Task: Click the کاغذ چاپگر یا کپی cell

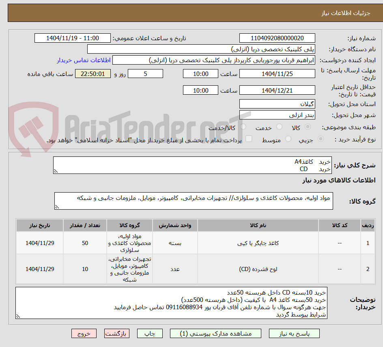Action: 258,243
